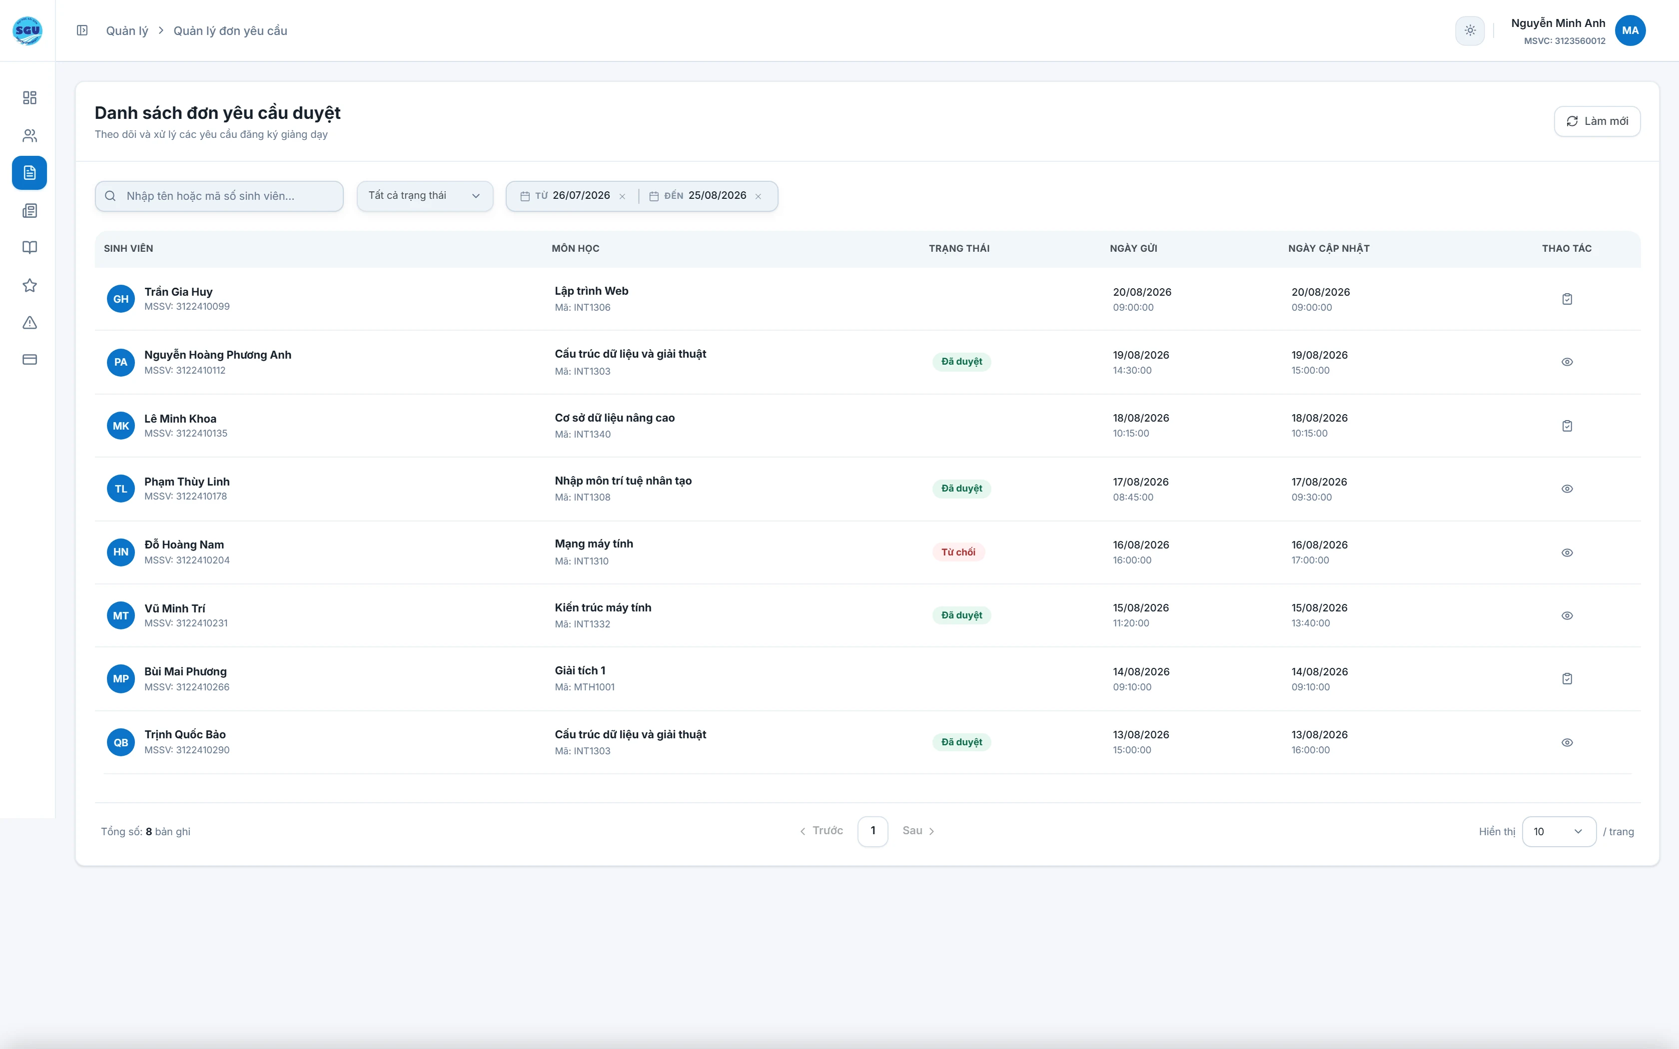Click the NGÀY GỬI column header

[x=1133, y=249]
